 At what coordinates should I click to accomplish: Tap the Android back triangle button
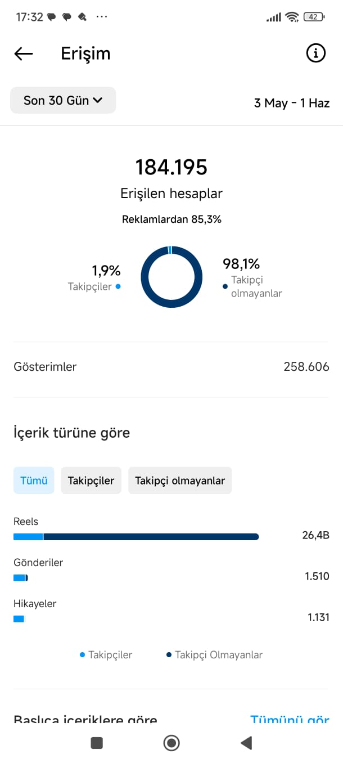pyautogui.click(x=246, y=743)
